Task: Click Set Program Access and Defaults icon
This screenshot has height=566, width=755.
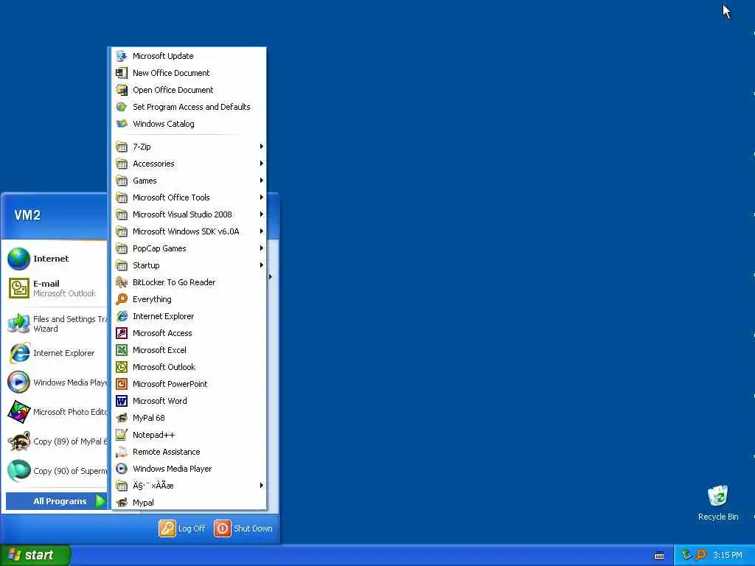Action: [x=122, y=107]
